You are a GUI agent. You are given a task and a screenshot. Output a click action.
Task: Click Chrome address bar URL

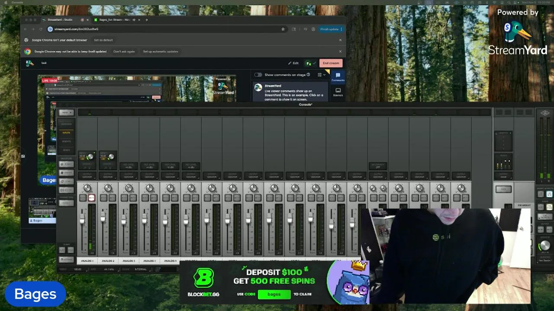pyautogui.click(x=77, y=29)
